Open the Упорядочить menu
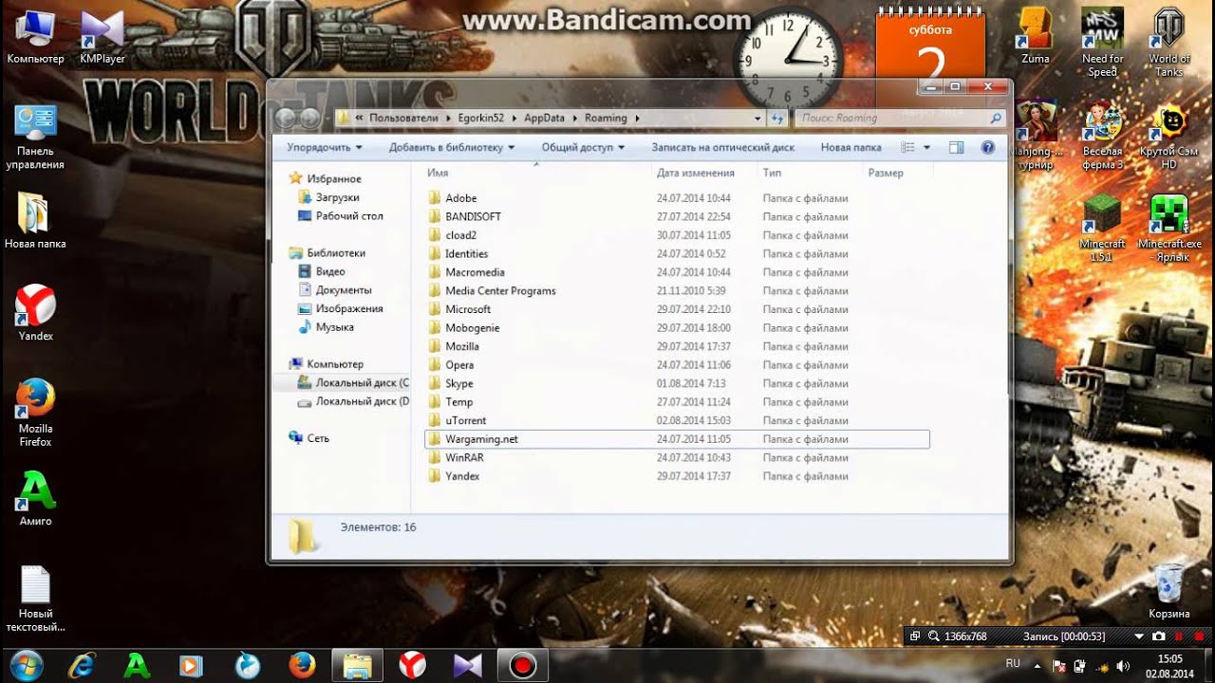 (x=325, y=147)
